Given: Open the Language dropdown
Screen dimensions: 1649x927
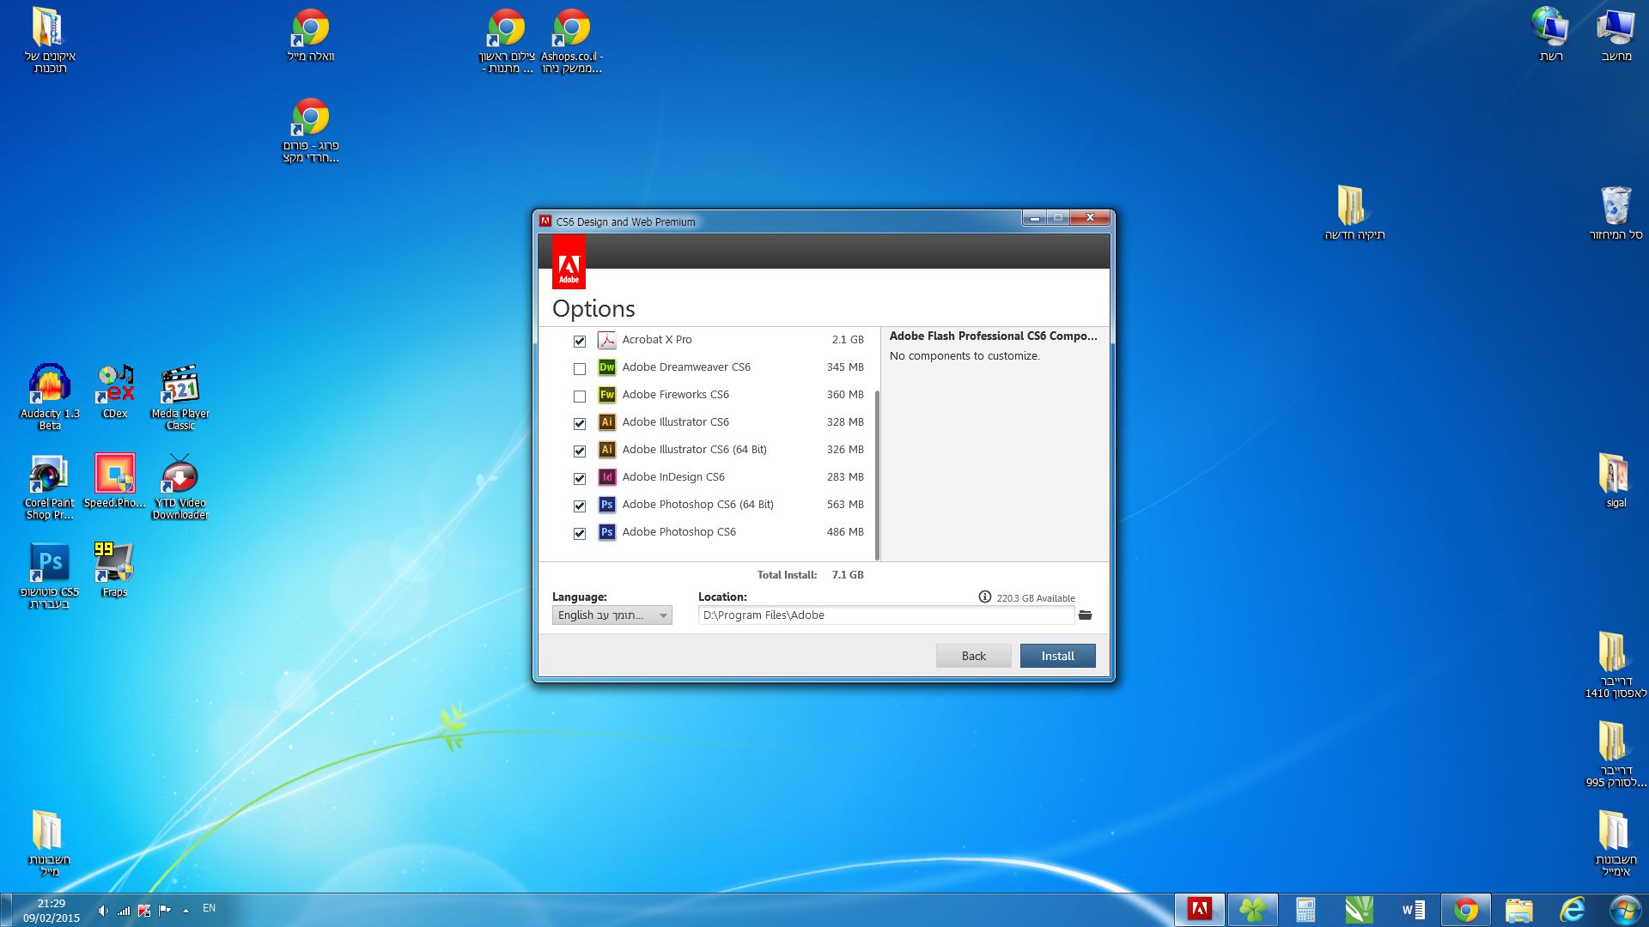Looking at the screenshot, I should (x=612, y=615).
